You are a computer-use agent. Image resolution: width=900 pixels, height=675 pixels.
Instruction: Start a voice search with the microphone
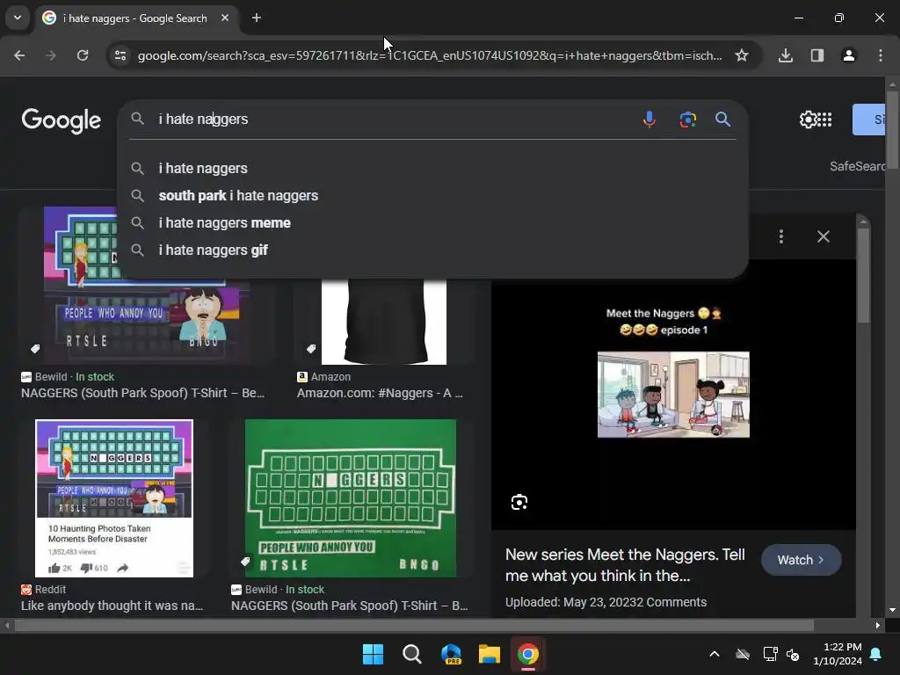click(650, 120)
